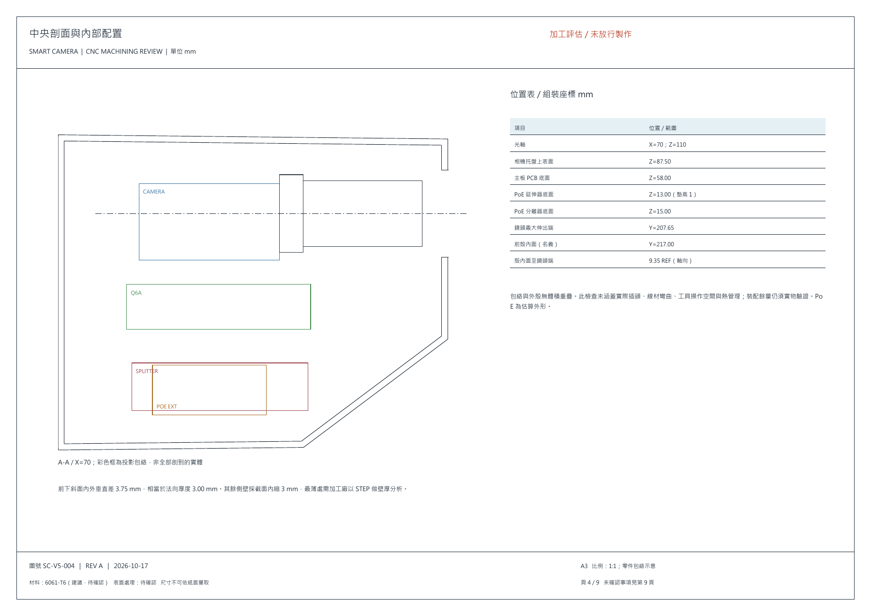Image resolution: width=871 pixels, height=616 pixels.
Task: Click the value X=70；Z=110
Action: pos(667,145)
